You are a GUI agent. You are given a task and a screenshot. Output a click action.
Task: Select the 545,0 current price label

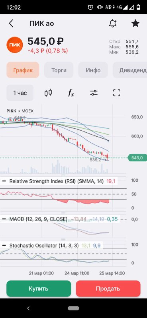137,157
